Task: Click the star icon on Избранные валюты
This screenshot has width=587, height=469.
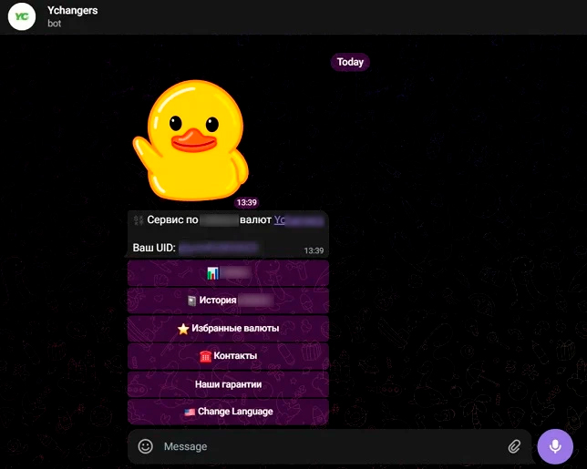Action: (x=182, y=328)
